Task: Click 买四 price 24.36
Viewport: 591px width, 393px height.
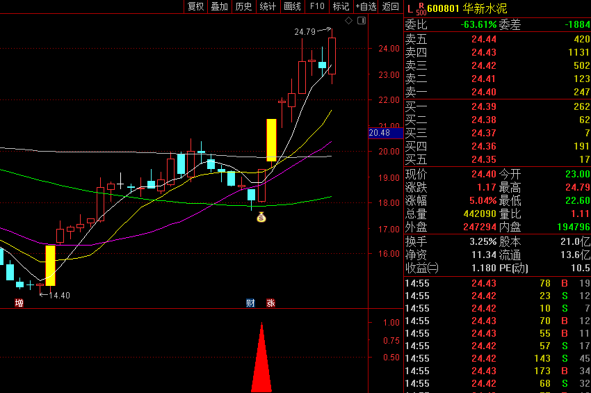Action: 484,146
